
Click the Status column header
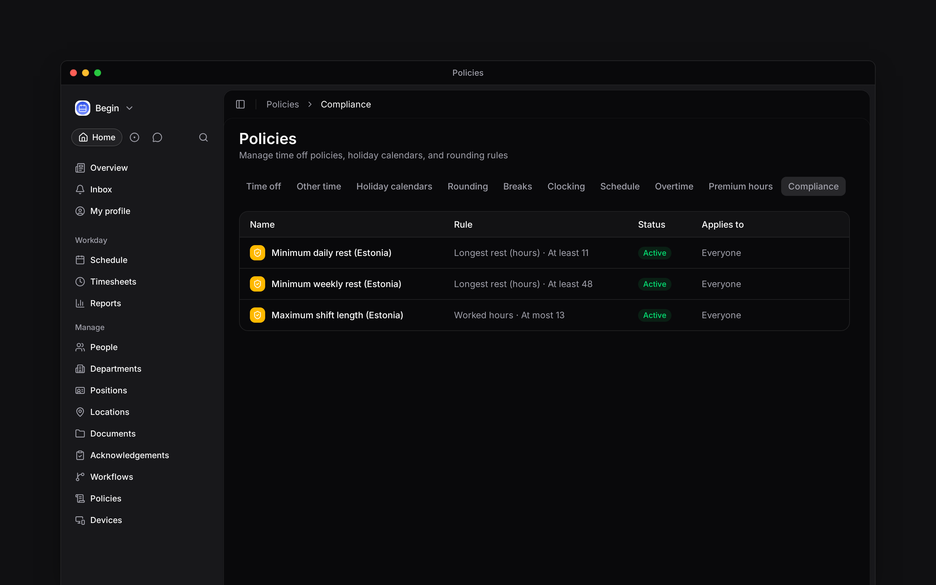(651, 225)
